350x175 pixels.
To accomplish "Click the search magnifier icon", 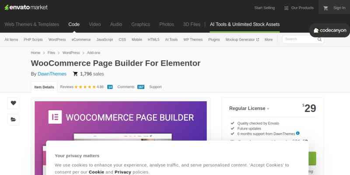I will [x=320, y=39].
